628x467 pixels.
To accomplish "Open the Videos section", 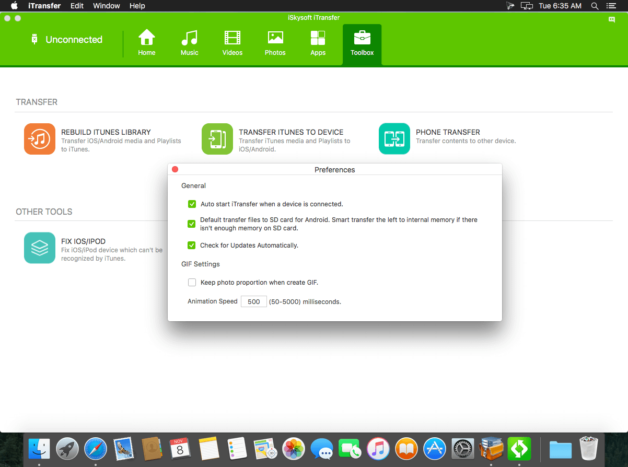I will [x=232, y=38].
